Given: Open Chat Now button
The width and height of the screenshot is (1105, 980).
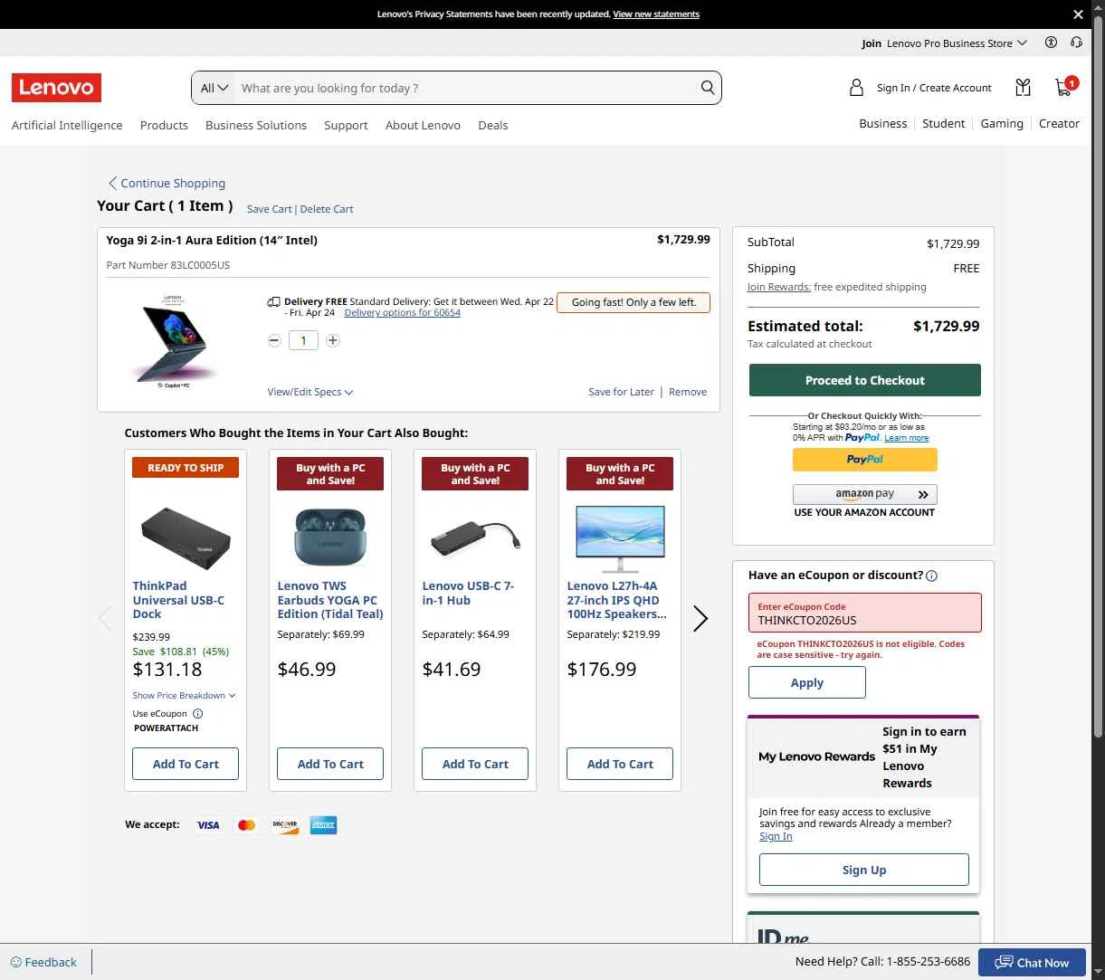Looking at the screenshot, I should [x=1031, y=962].
